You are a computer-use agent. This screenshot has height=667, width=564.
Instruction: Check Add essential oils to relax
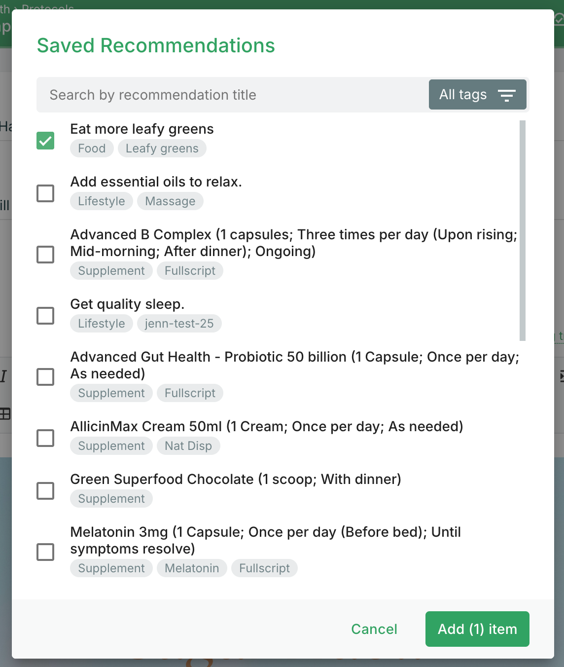click(x=45, y=193)
